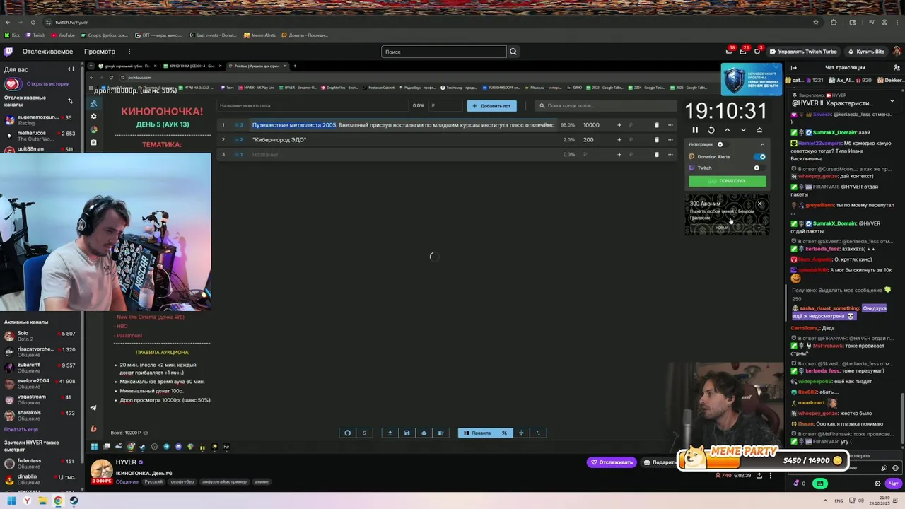The width and height of the screenshot is (905, 509).
Task: Open chat settings gear icon
Action: [877, 484]
